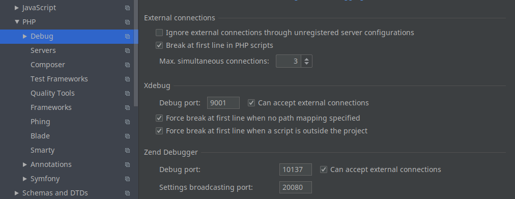Collapse the PHP tree node
Screen dimensions: 515x199
(x=17, y=22)
